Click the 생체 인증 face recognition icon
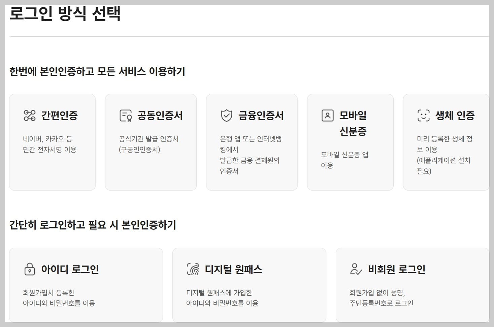This screenshot has height=327, width=494. point(423,116)
